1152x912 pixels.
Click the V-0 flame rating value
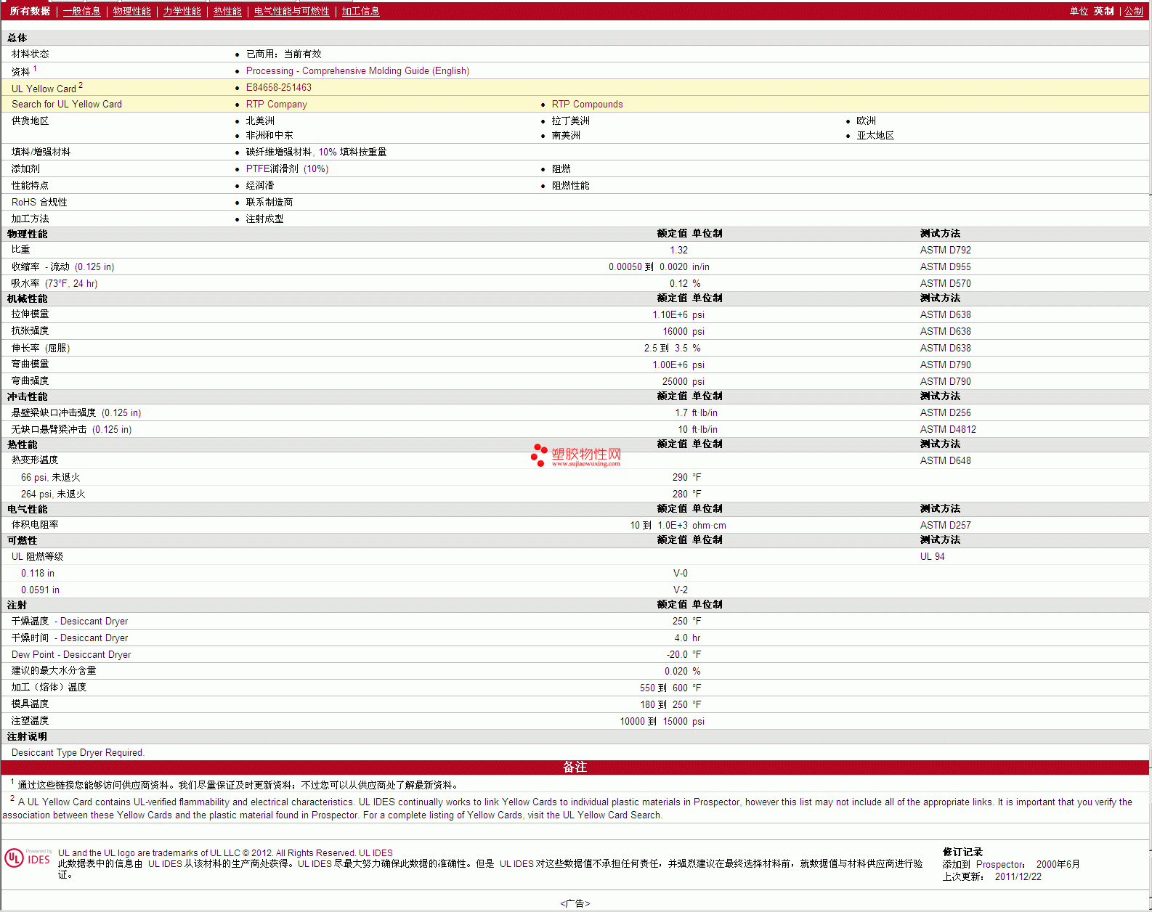coord(681,573)
